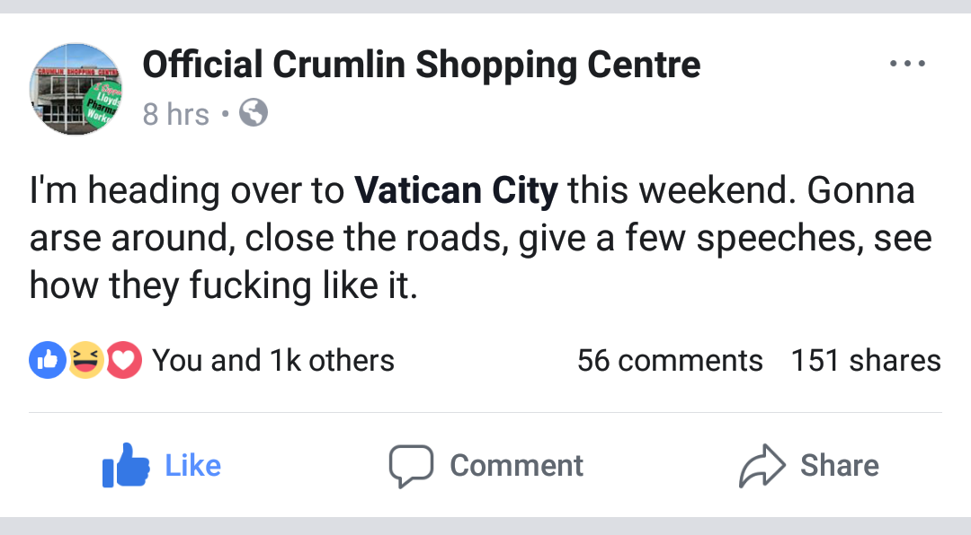Viewport: 971px width, 535px height.
Task: Click the 8 hrs post timestamp
Action: click(x=175, y=114)
